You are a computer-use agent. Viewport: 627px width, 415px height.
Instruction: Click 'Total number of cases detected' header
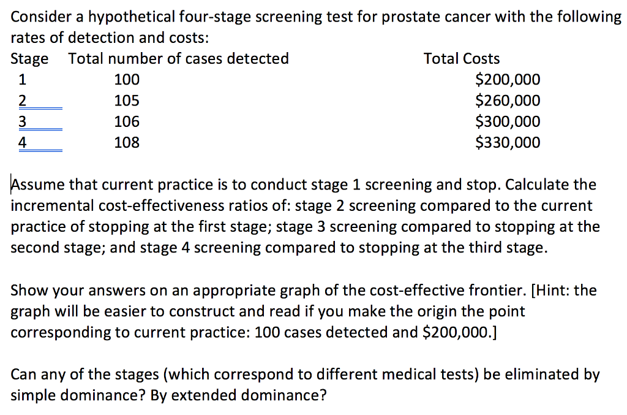coord(178,58)
